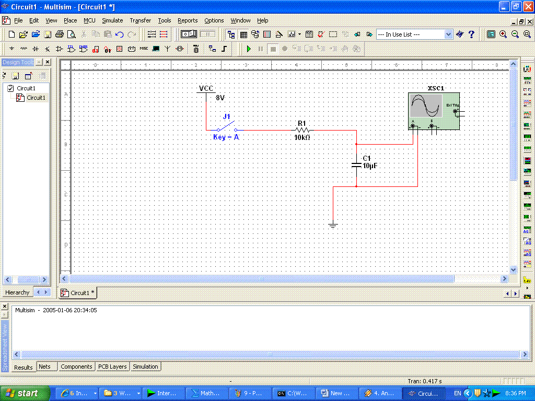
Task: Toggle the Design Toolbox tree icon
Action: 231,34
